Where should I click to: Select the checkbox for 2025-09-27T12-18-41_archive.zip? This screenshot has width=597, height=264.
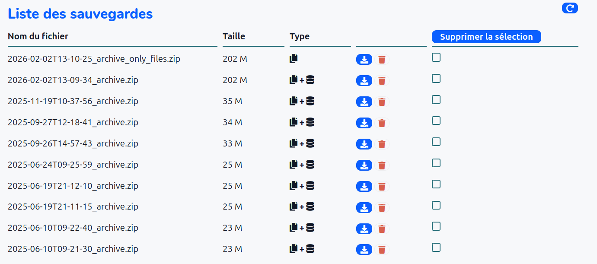point(436,121)
